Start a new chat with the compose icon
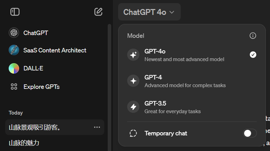The width and height of the screenshot is (270, 151). (98, 12)
